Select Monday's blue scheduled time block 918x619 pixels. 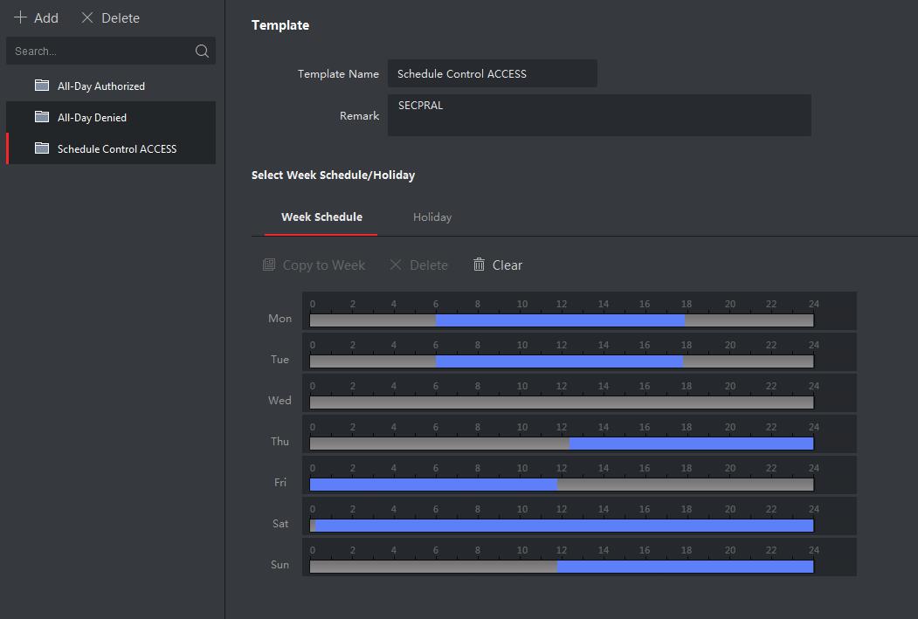pyautogui.click(x=560, y=320)
